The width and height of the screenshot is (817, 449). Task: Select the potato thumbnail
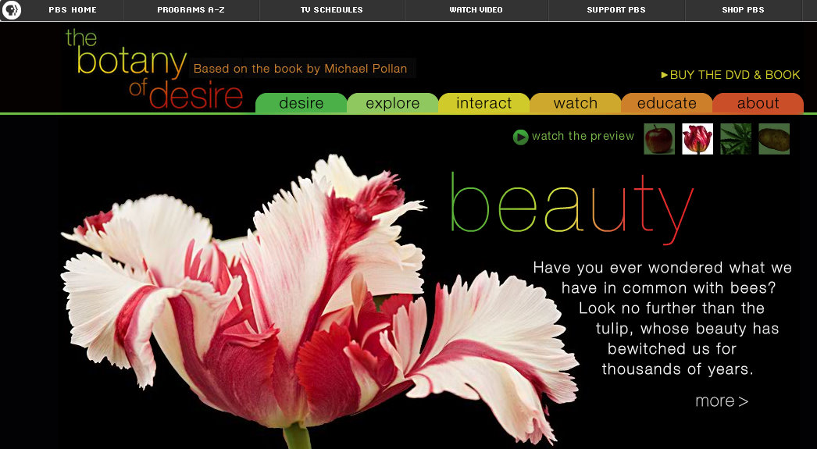pos(774,139)
